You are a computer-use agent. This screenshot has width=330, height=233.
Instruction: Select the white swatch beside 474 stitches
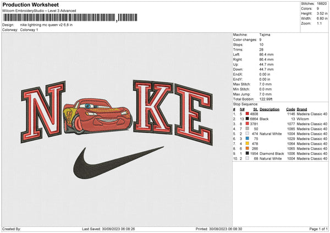[x=247, y=134]
